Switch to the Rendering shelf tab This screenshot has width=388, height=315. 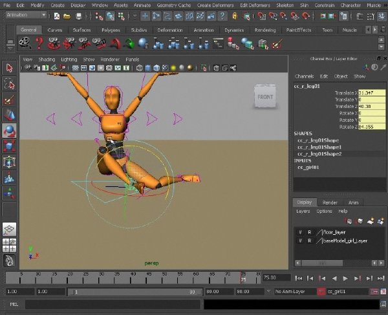click(265, 30)
